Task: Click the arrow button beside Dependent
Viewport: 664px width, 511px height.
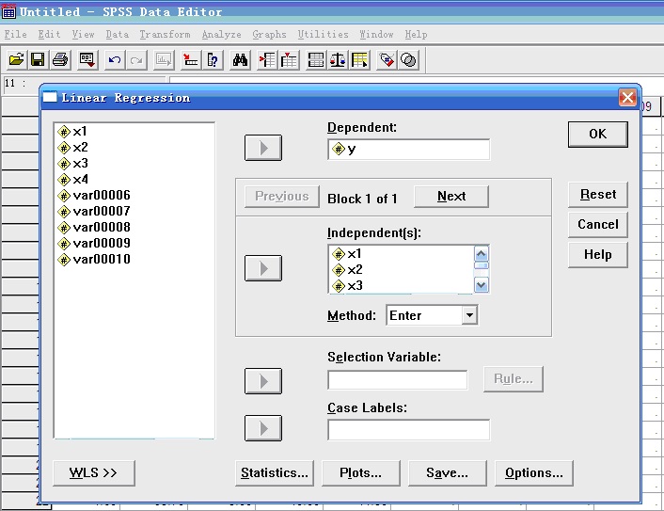Action: click(x=263, y=148)
